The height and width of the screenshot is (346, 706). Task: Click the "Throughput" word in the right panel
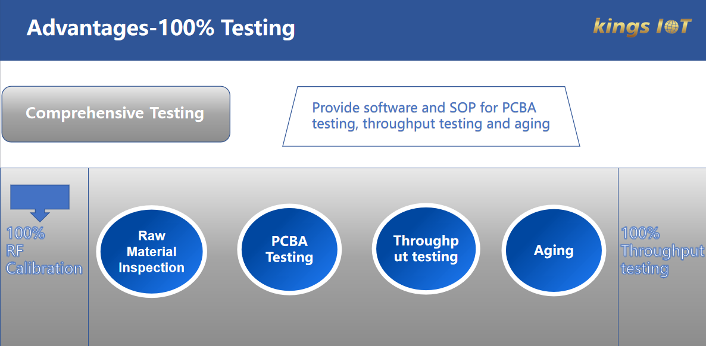662,251
